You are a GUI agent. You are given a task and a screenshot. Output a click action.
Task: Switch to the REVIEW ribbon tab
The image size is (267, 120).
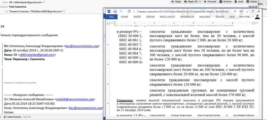click(x=220, y=17)
